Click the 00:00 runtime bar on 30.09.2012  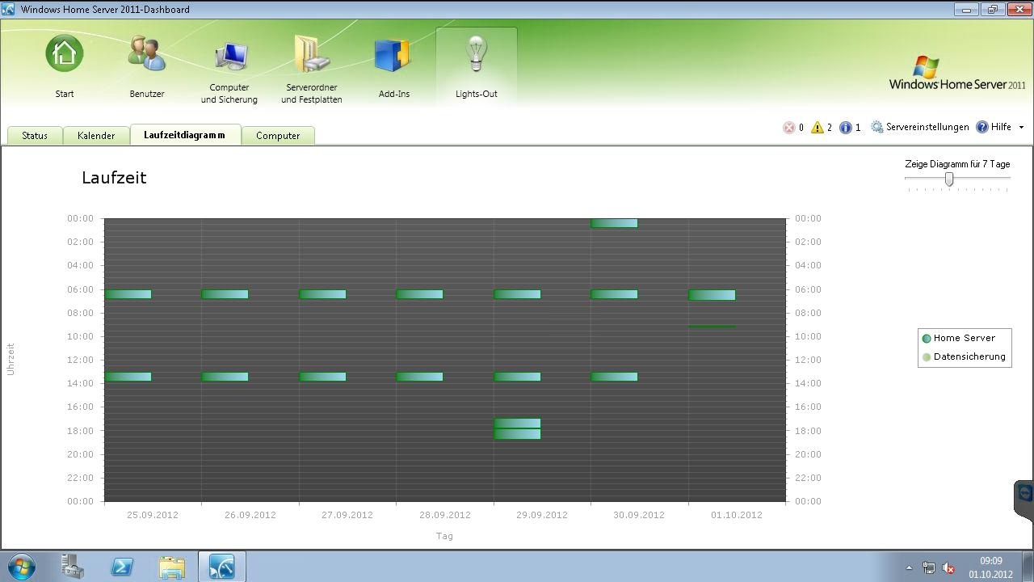(614, 223)
